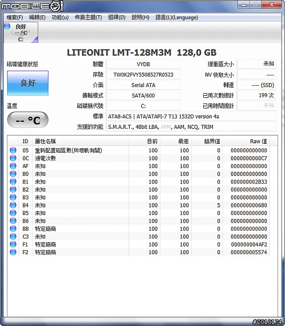Click the status orb for attribute 0C

pos(13,158)
